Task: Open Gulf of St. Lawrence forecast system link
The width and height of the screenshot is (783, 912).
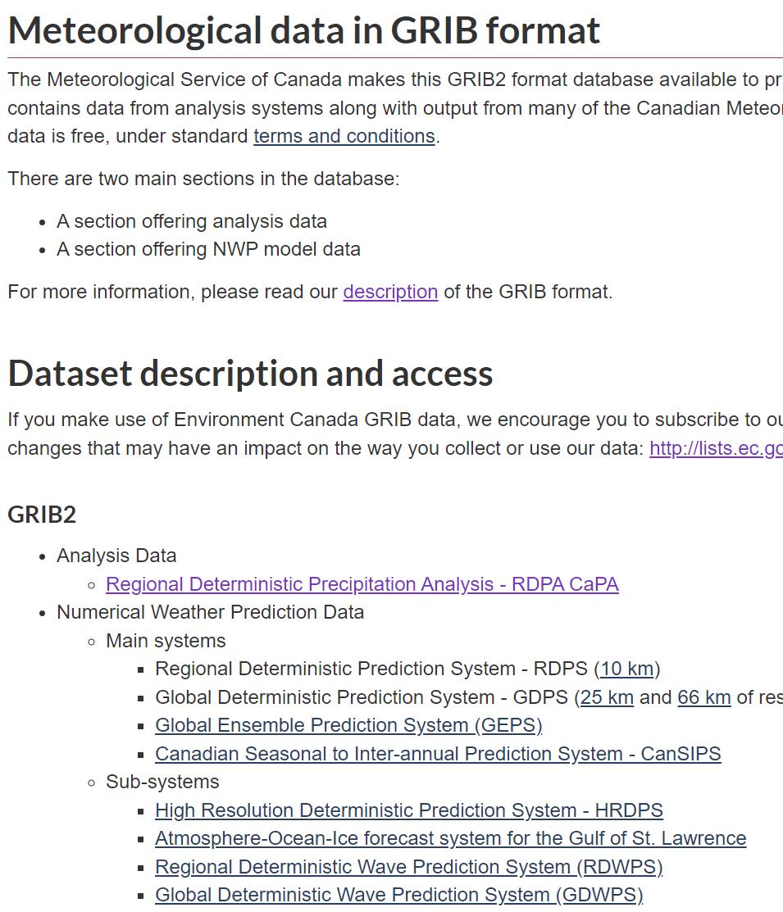Action: 450,838
